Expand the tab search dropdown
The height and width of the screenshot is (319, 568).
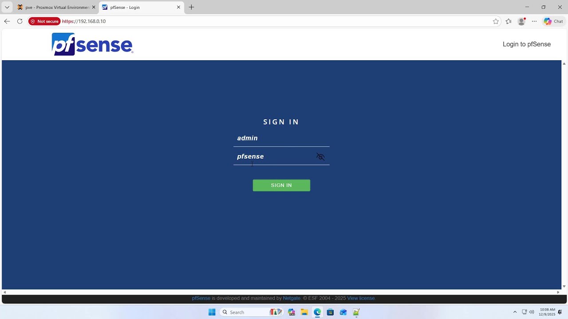7,7
